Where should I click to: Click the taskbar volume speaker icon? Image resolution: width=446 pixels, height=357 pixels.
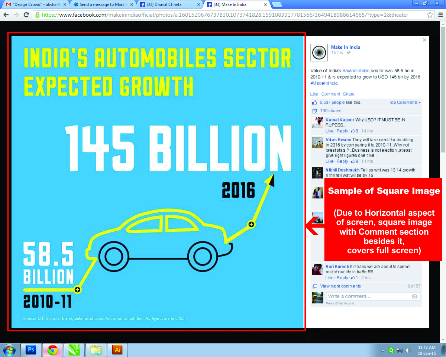point(408,350)
